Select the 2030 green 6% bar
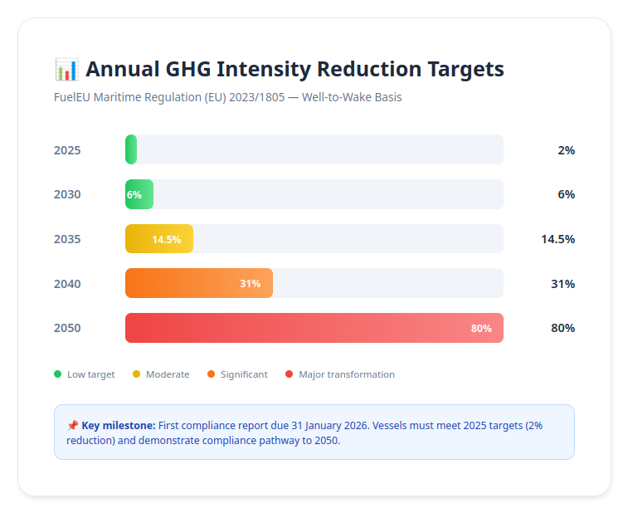Image resolution: width=628 pixels, height=513 pixels. (x=139, y=194)
